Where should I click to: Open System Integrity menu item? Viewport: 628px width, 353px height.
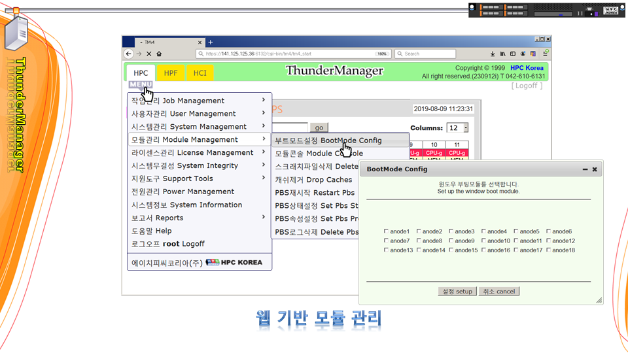[x=200, y=165]
